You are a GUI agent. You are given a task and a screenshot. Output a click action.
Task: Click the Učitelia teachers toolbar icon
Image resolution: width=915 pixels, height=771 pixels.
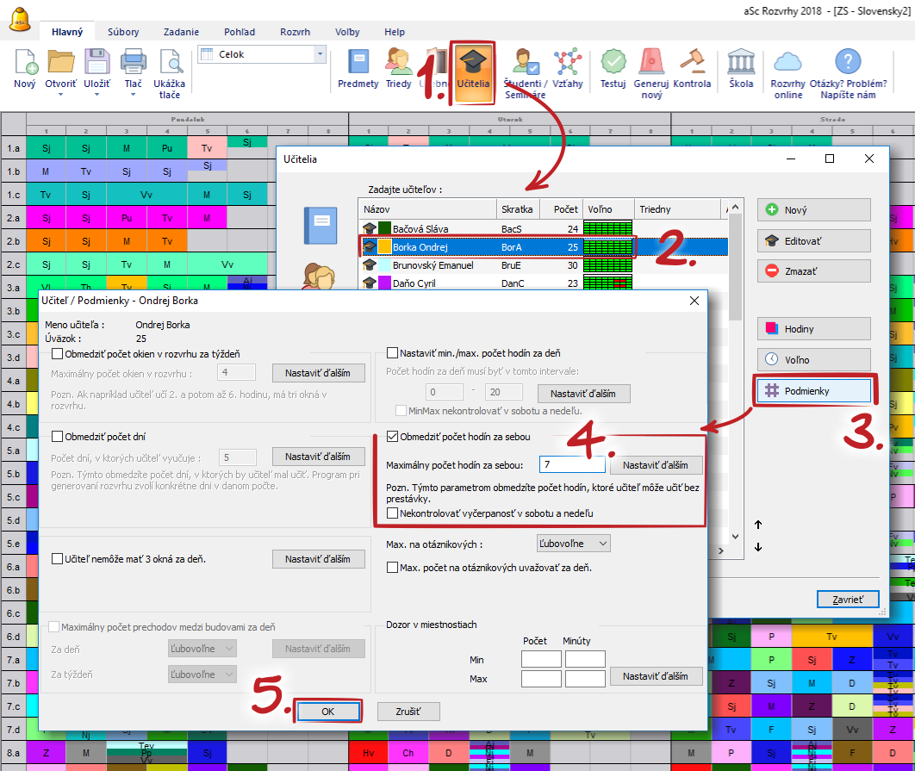[473, 63]
